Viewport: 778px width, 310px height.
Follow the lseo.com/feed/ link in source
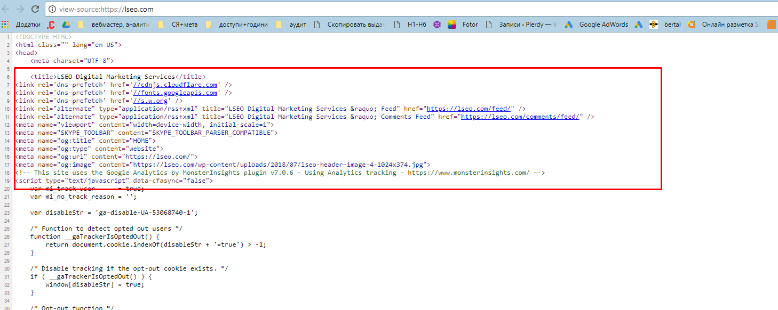[469, 108]
